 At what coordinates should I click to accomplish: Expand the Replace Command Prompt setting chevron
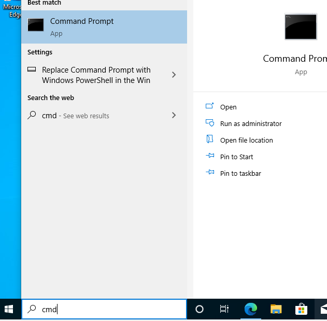pos(174,75)
